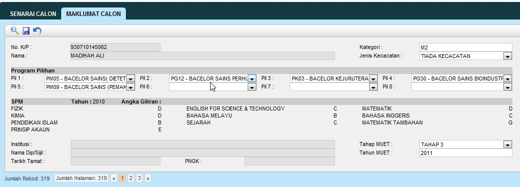The width and height of the screenshot is (520, 187).
Task: Click the FIZIK subject text
Action: click(17, 108)
